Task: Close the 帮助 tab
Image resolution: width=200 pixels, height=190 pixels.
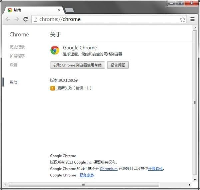Action: tap(59, 10)
